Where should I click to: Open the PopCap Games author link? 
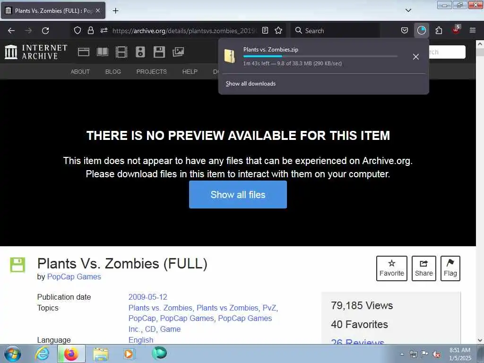74,277
